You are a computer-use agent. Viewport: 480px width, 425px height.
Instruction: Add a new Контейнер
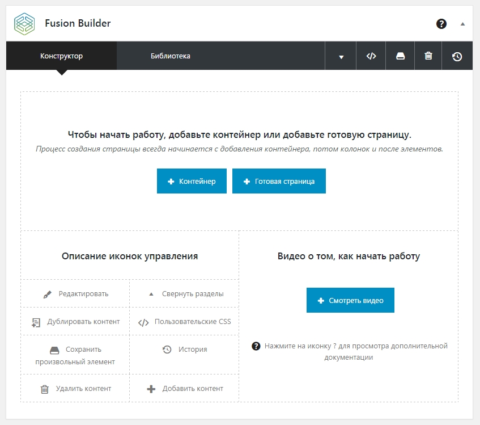(x=192, y=182)
